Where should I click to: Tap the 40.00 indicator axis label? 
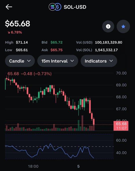point(121,153)
